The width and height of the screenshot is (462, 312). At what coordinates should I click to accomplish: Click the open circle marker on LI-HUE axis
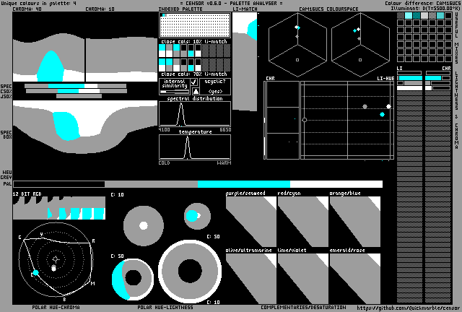pos(304,119)
